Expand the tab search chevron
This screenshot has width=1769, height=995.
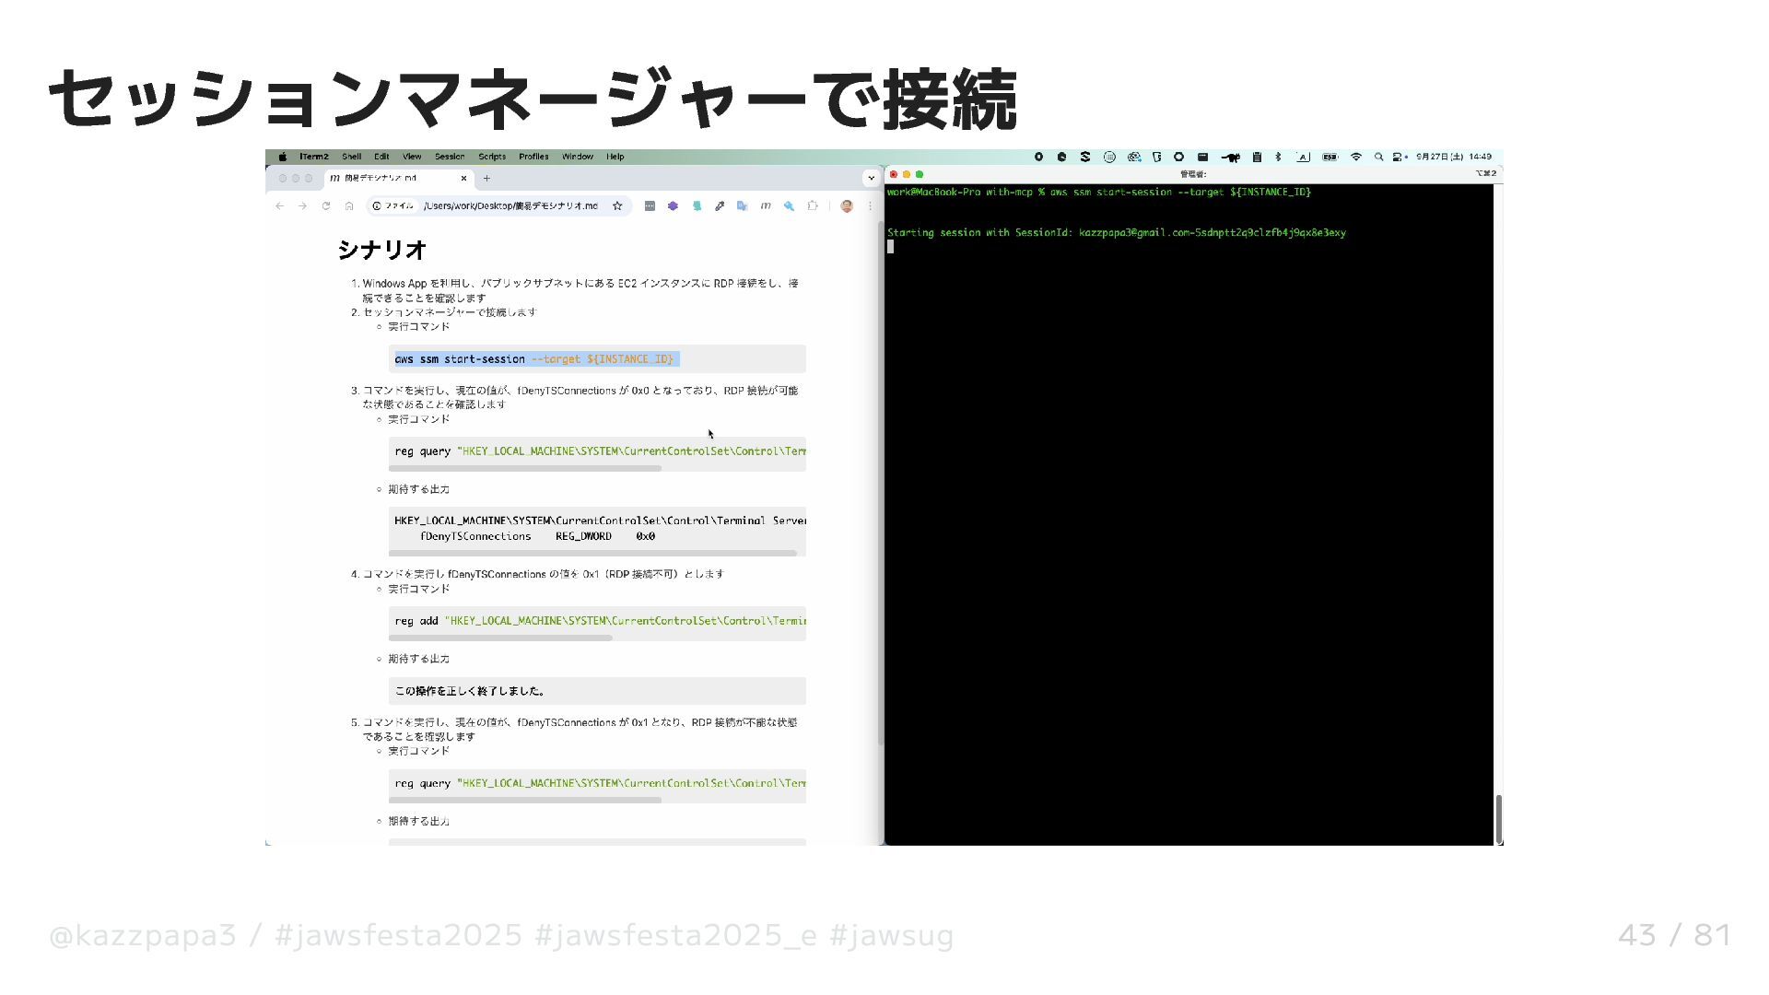coord(871,178)
